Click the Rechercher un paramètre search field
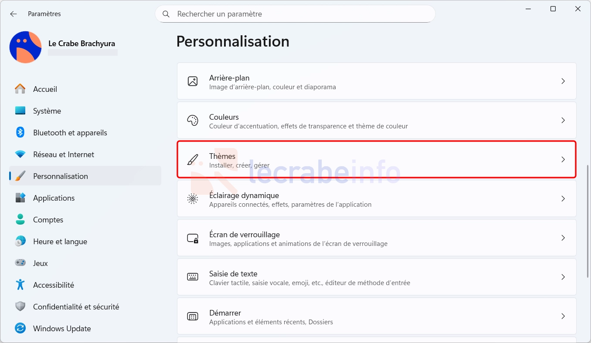This screenshot has width=591, height=343. point(295,14)
